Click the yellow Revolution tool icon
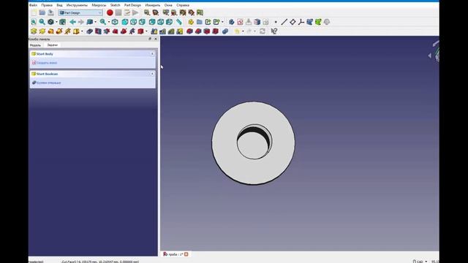This screenshot has width=468, height=263. coord(42,31)
